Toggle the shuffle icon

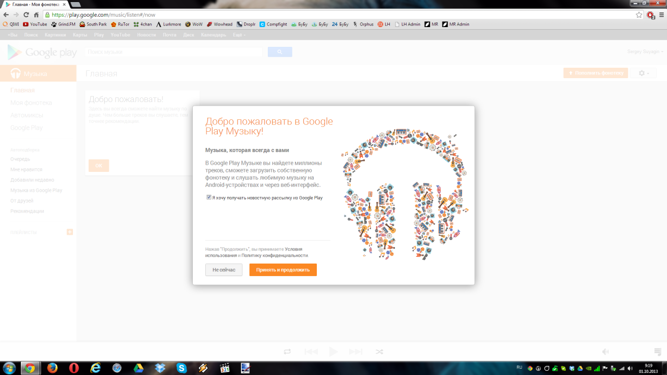(379, 352)
